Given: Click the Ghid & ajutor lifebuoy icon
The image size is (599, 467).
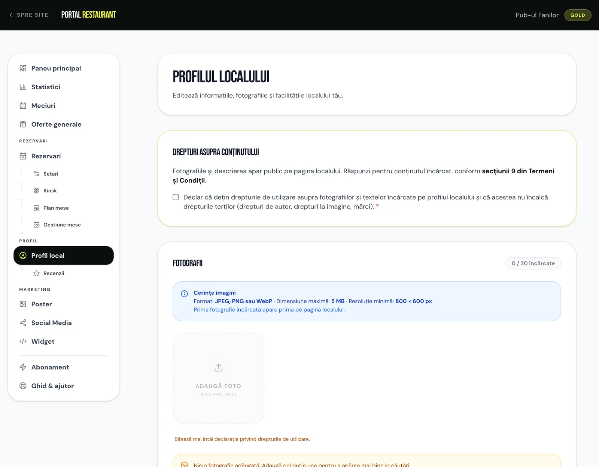Looking at the screenshot, I should [x=23, y=386].
